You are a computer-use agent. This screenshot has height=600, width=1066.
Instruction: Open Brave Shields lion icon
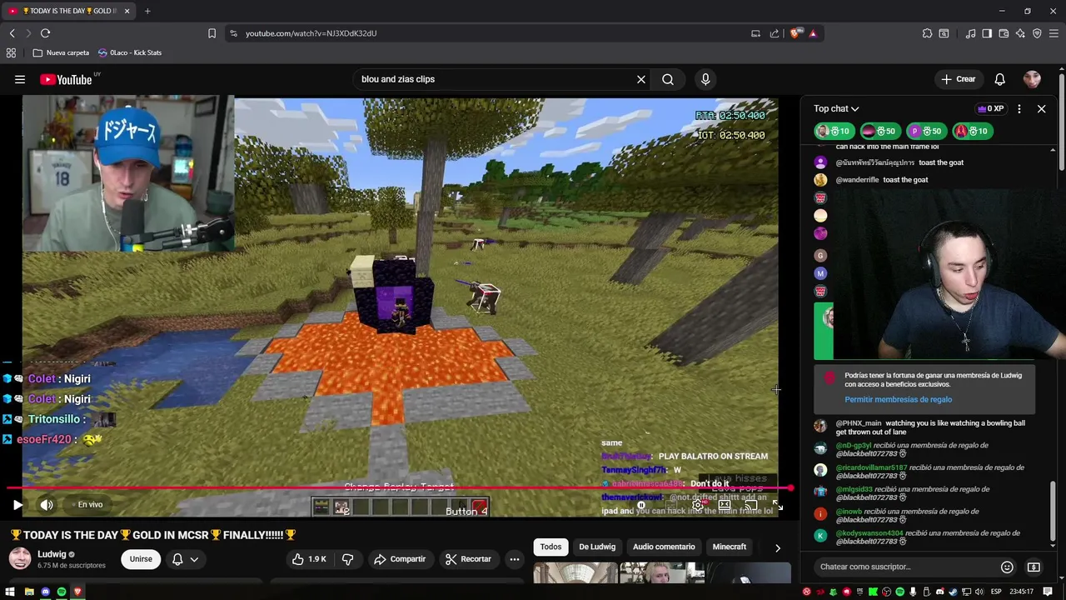coord(795,33)
